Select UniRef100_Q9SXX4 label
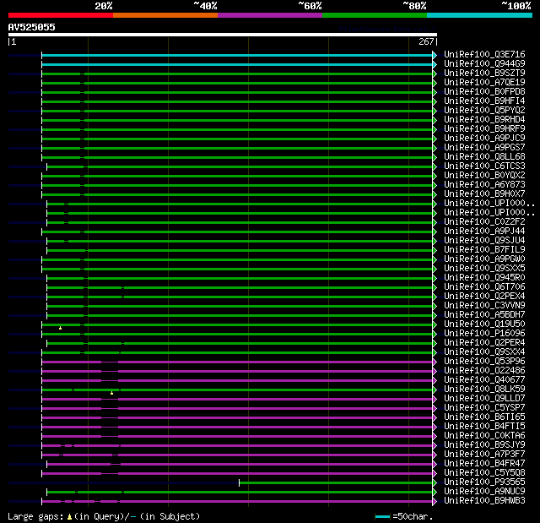The image size is (540, 523). pos(484,352)
